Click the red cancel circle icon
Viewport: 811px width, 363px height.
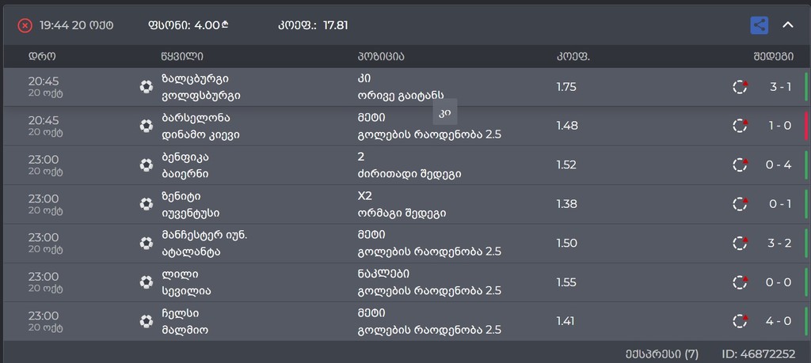click(25, 25)
